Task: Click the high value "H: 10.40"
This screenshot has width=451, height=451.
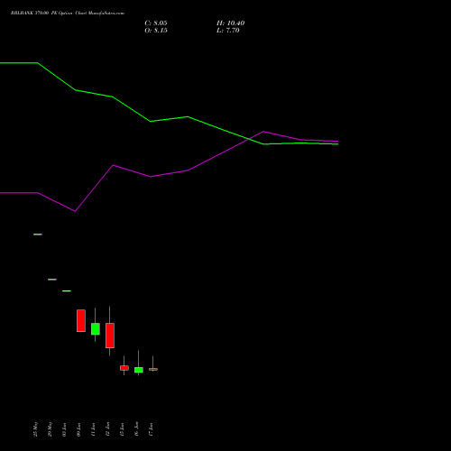Action: click(x=230, y=23)
